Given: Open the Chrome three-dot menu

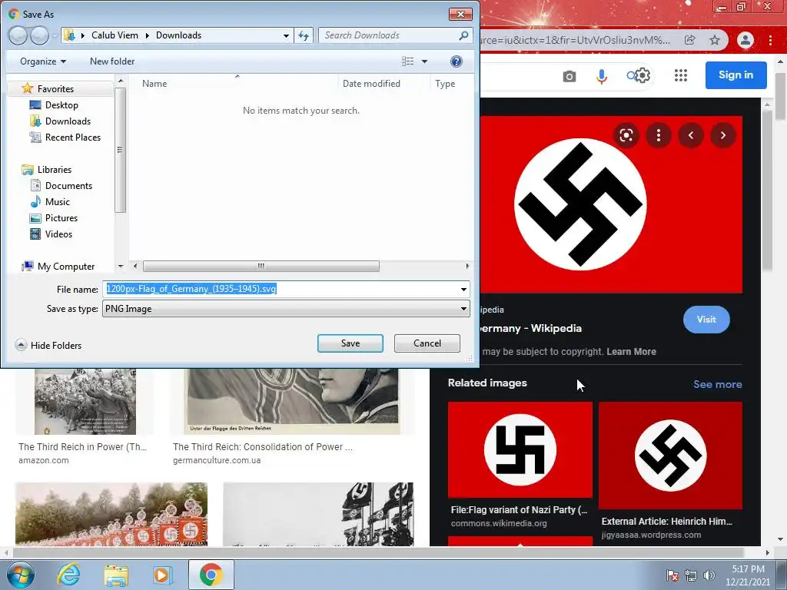Looking at the screenshot, I should tap(770, 40).
